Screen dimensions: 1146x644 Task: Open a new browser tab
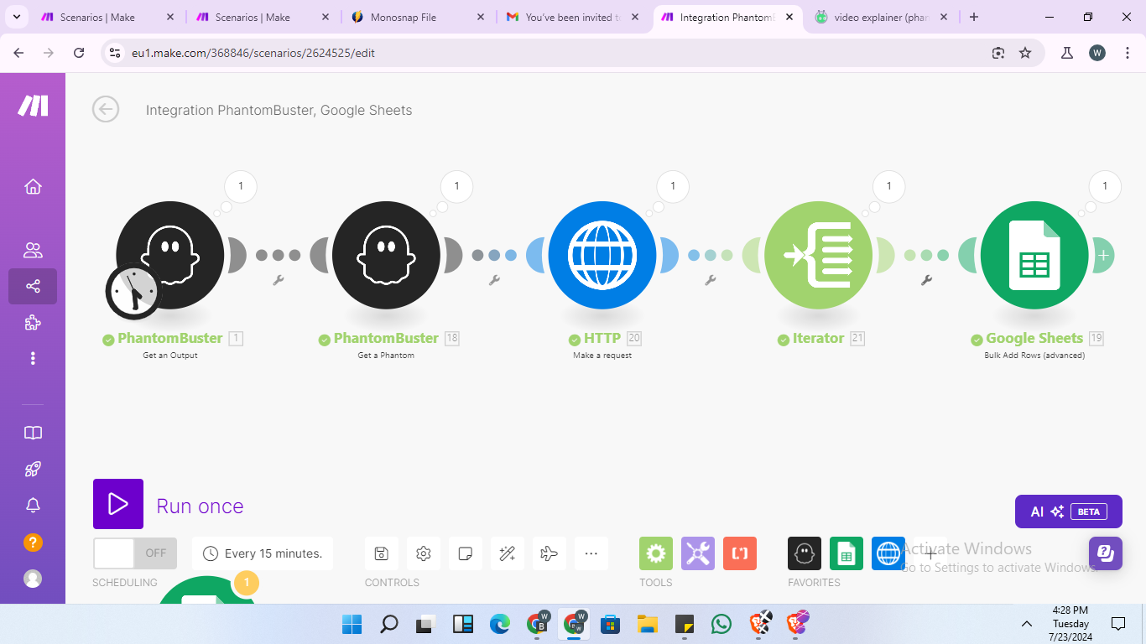coord(974,17)
